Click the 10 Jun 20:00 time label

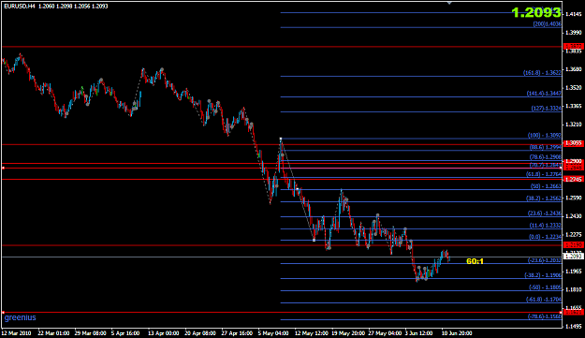(x=457, y=333)
